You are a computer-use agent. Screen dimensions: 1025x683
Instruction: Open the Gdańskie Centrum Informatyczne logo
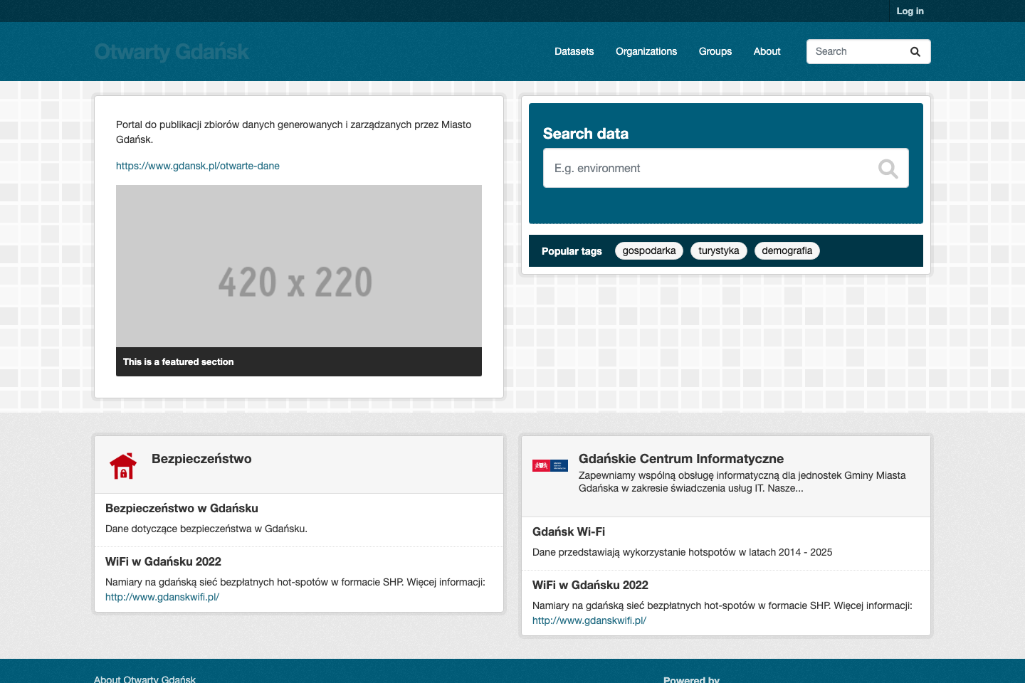(x=550, y=465)
